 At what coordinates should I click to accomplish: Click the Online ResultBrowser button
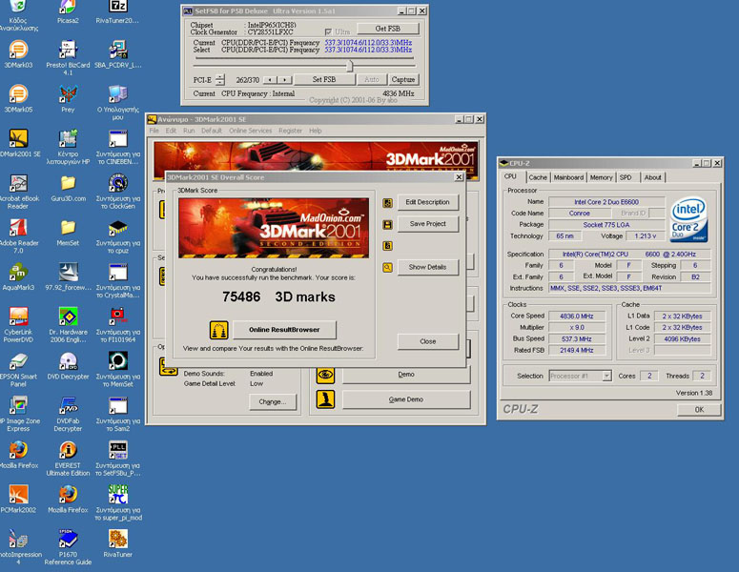pyautogui.click(x=284, y=330)
